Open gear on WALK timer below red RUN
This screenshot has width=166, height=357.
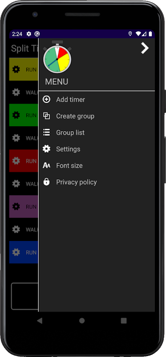(x=16, y=183)
